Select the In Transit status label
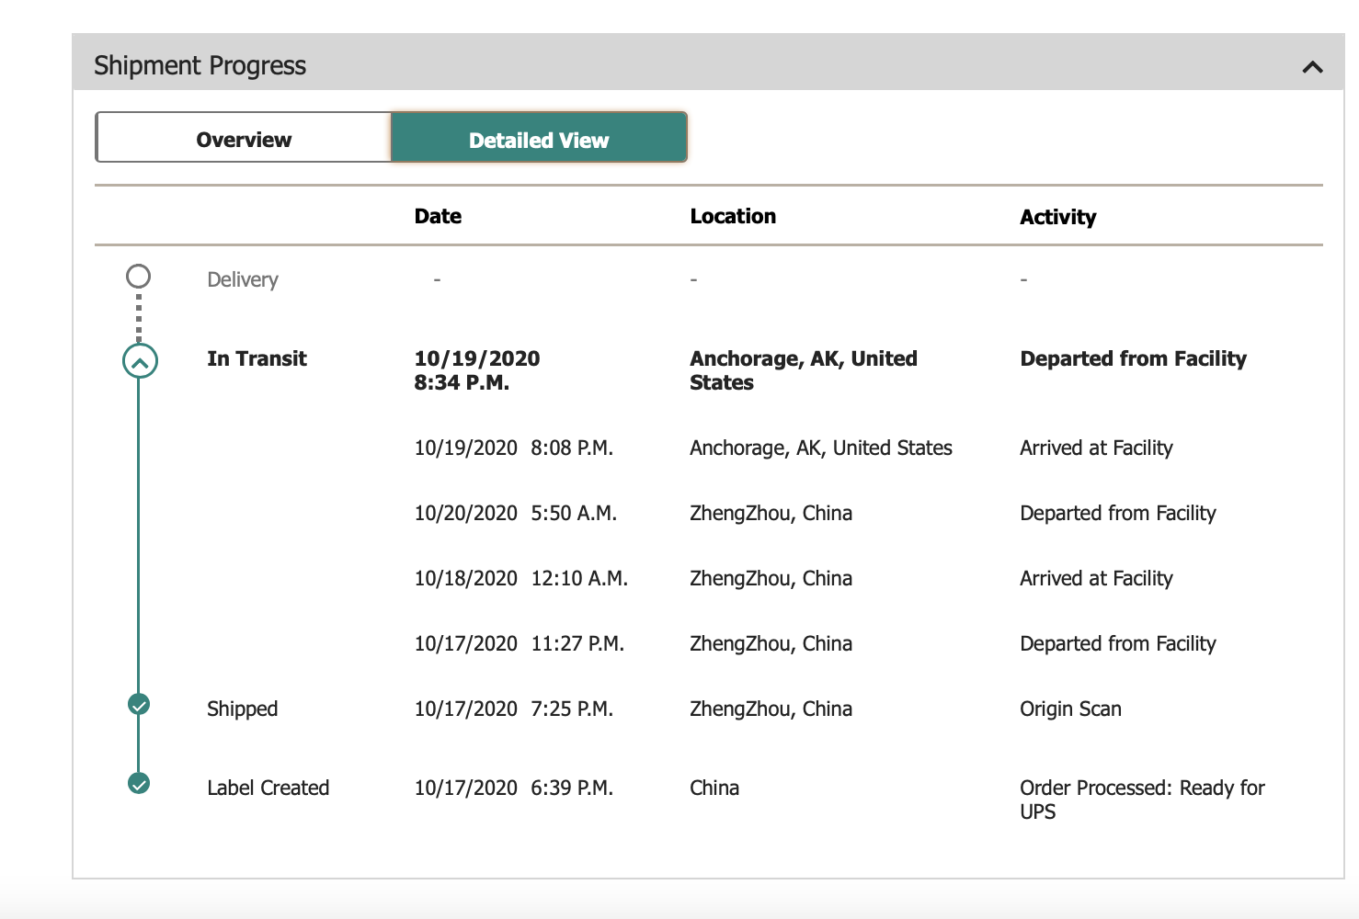The height and width of the screenshot is (919, 1359). point(257,359)
